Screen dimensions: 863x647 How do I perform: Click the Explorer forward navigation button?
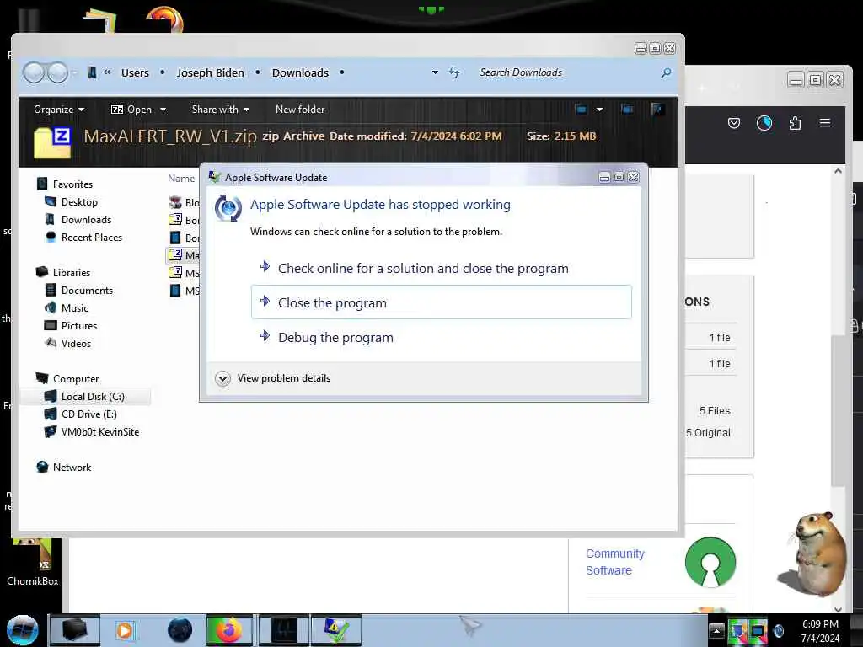(x=57, y=72)
